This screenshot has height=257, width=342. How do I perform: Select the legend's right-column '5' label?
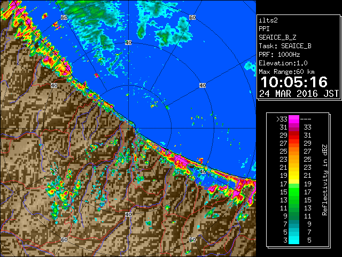tap(309, 240)
